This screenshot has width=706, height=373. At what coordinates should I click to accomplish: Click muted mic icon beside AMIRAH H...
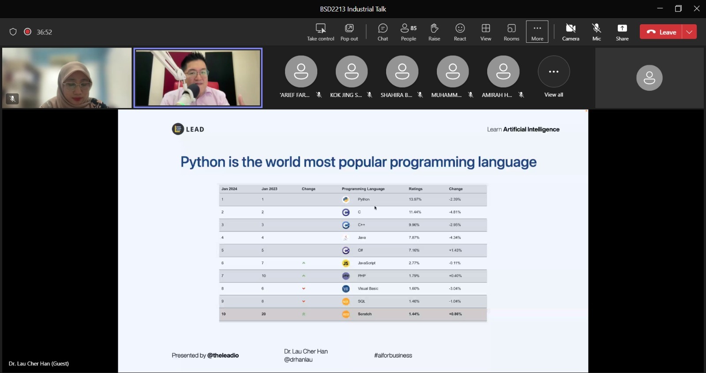(521, 95)
